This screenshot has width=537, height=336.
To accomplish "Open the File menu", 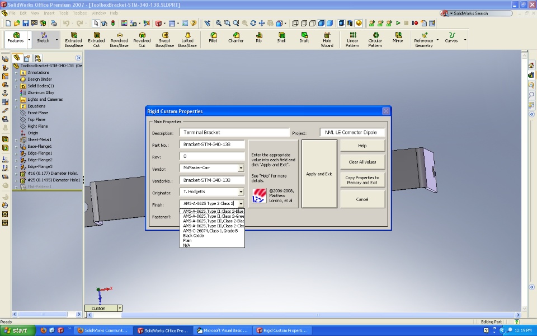I will coord(12,13).
